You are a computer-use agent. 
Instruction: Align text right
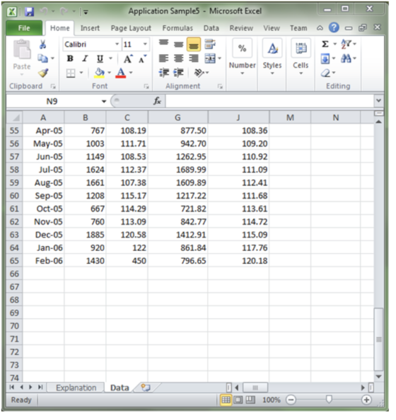(x=194, y=58)
